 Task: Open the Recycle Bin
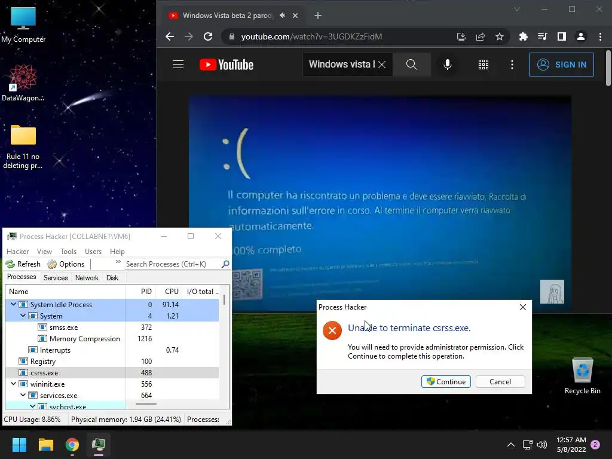(582, 376)
